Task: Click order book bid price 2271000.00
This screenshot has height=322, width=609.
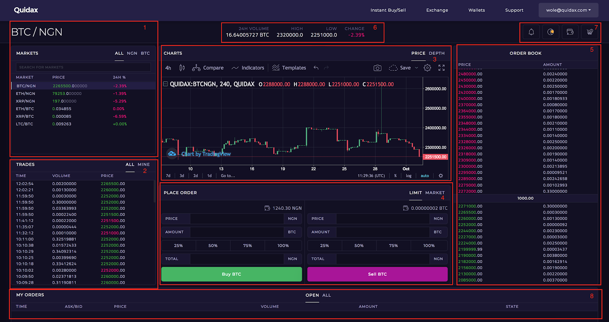Action: pos(470,206)
